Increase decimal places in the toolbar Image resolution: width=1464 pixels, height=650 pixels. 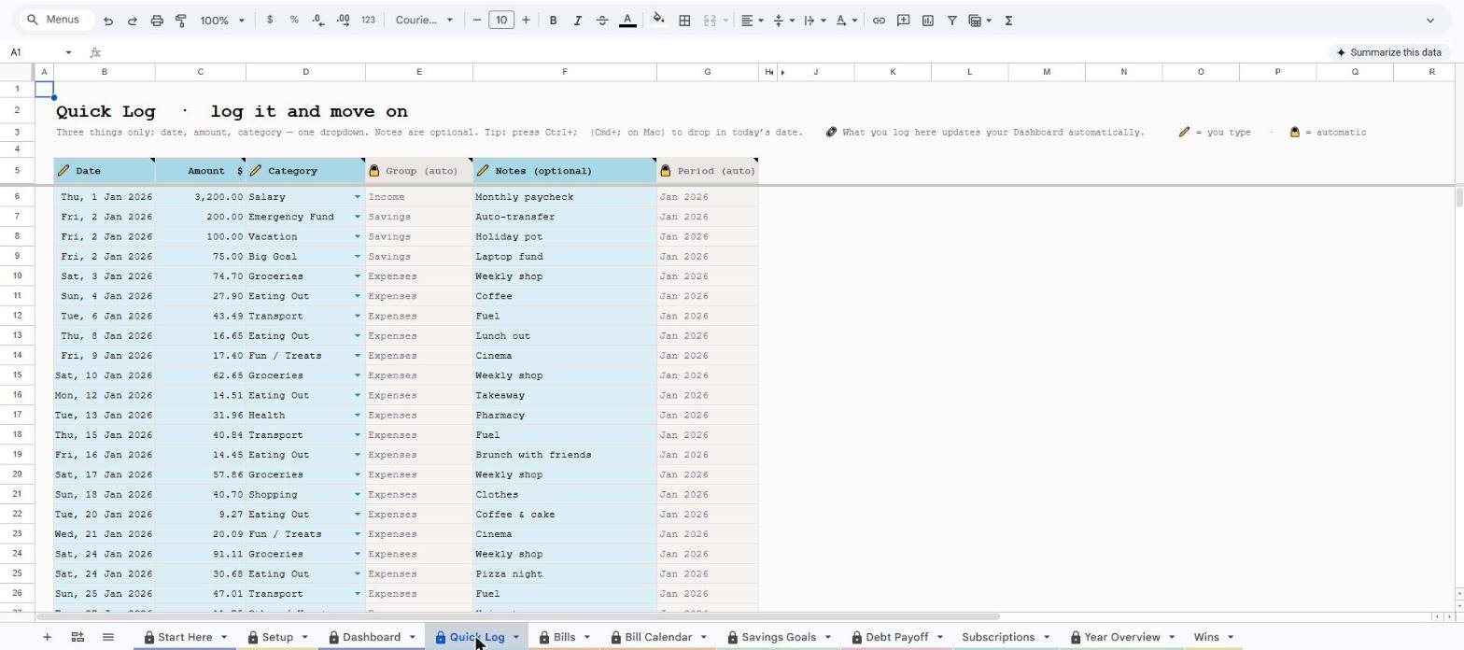coord(343,21)
